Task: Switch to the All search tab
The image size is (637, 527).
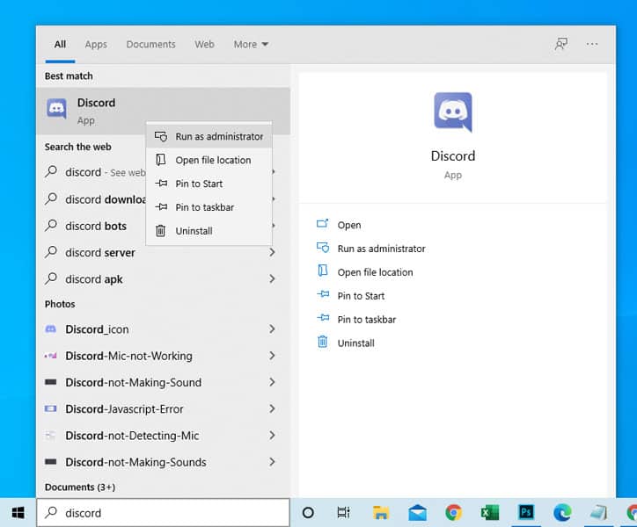Action: click(x=60, y=44)
